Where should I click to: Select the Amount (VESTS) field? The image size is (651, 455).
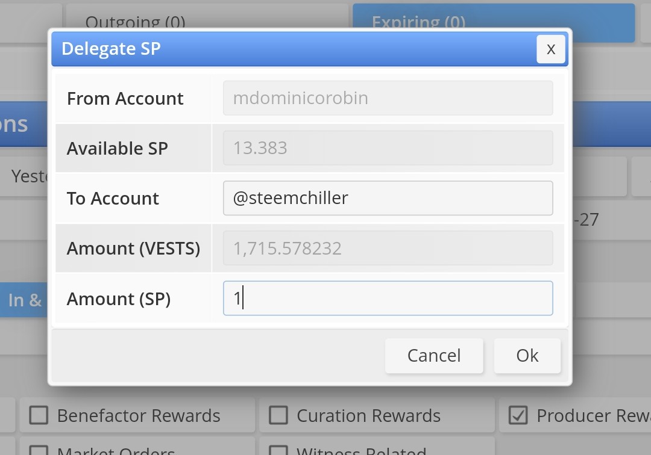[x=388, y=248]
